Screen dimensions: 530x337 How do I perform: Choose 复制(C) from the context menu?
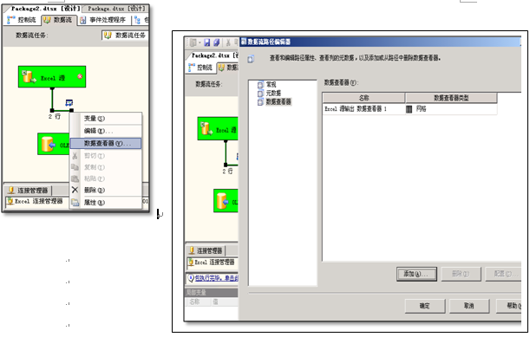point(106,167)
